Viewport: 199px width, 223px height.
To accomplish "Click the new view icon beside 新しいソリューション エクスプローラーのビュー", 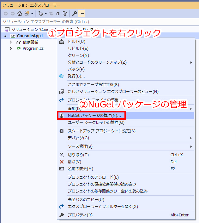I will tap(62, 92).
